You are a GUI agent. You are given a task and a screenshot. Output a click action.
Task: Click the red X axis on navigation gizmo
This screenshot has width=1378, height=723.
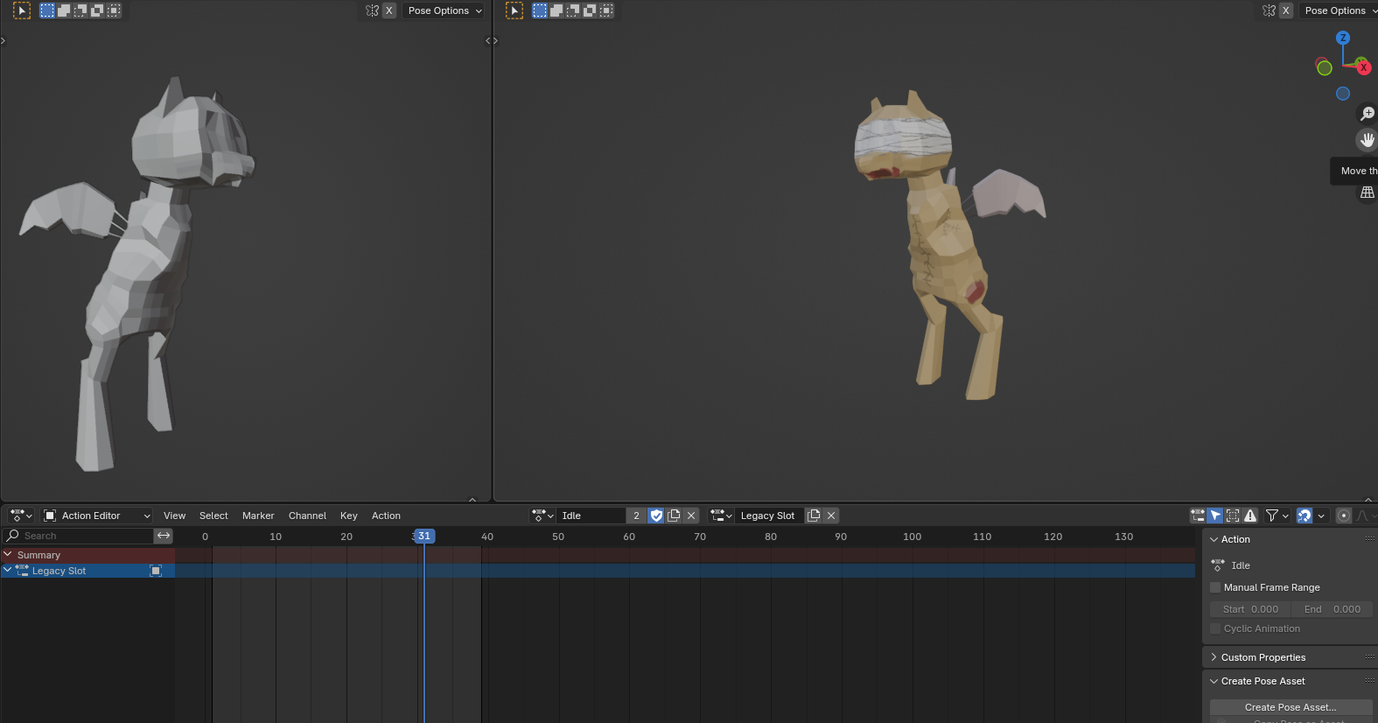[1362, 66]
